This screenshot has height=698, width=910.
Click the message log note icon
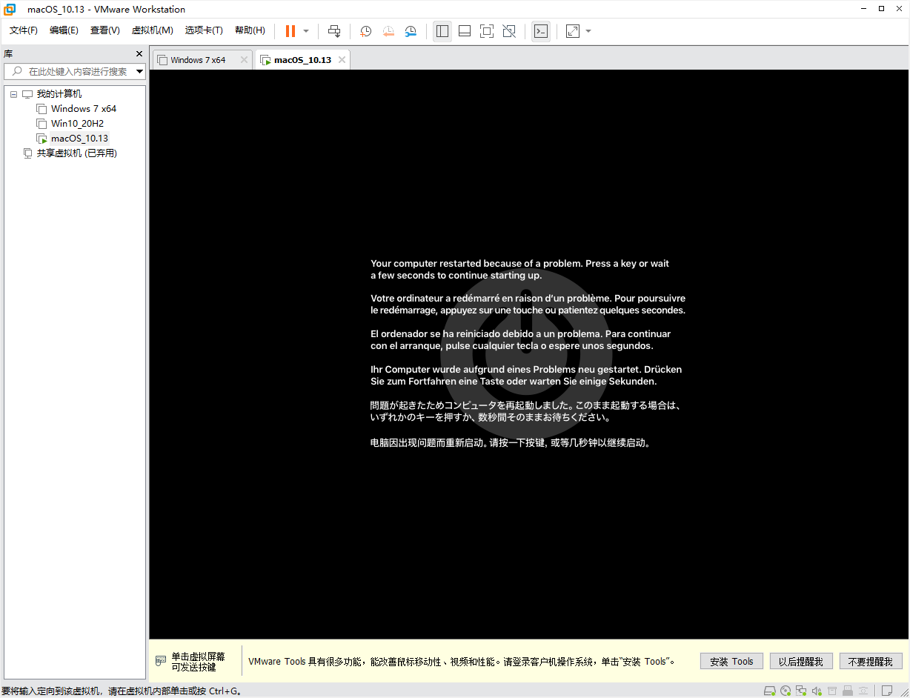click(x=886, y=691)
